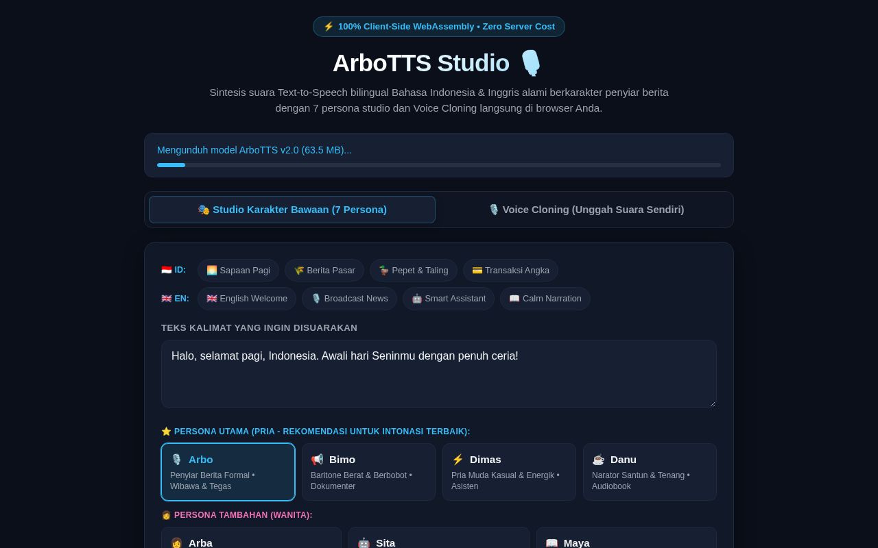The image size is (878, 548).
Task: Click the book icon on Maya card
Action: pyautogui.click(x=551, y=543)
